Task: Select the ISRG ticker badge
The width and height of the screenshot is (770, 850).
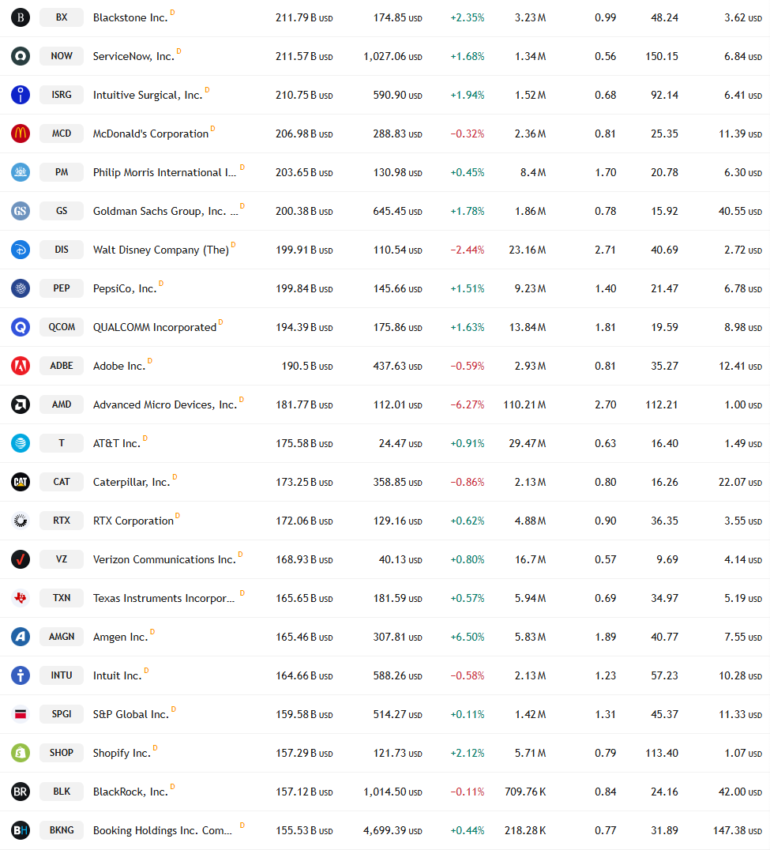Action: [x=62, y=95]
